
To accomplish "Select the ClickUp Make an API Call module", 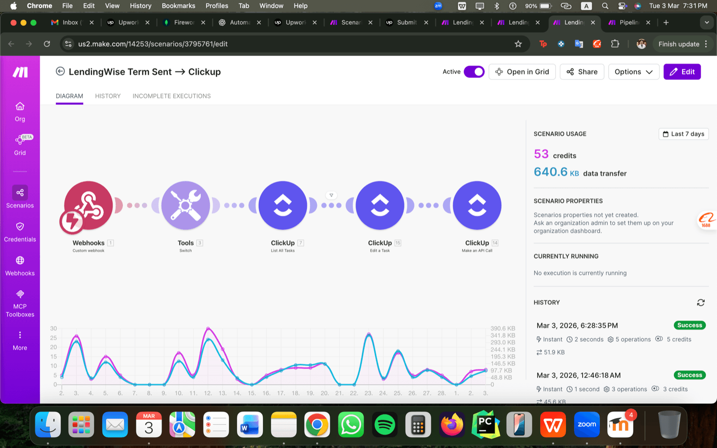I will point(477,206).
